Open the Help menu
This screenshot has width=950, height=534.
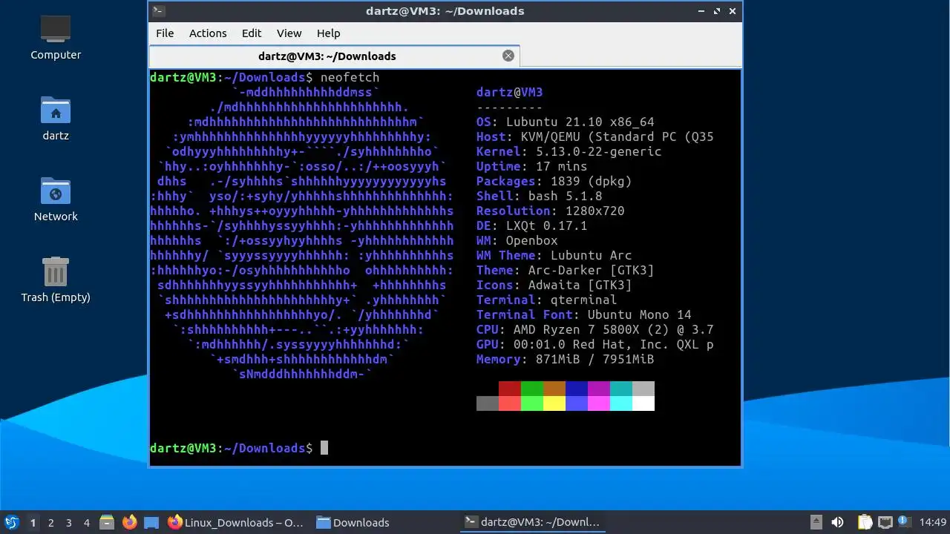[x=328, y=33]
